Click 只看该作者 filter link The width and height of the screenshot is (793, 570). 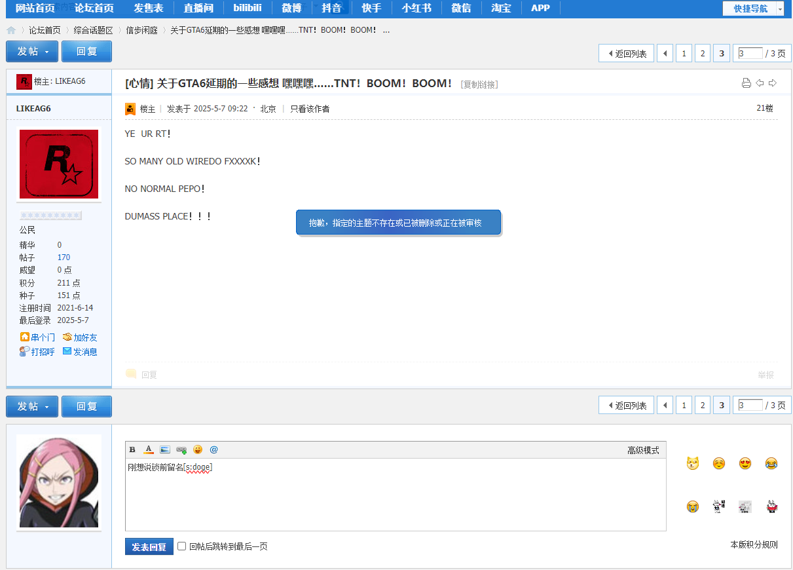(x=310, y=109)
